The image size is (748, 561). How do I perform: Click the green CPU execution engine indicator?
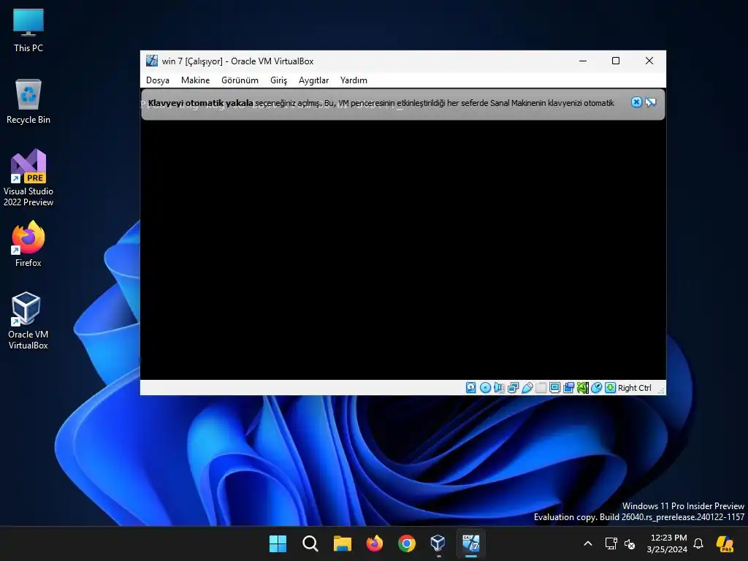[x=582, y=388]
